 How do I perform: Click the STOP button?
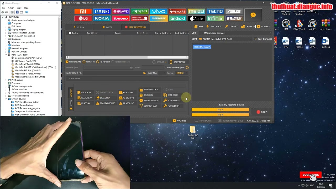262,112
